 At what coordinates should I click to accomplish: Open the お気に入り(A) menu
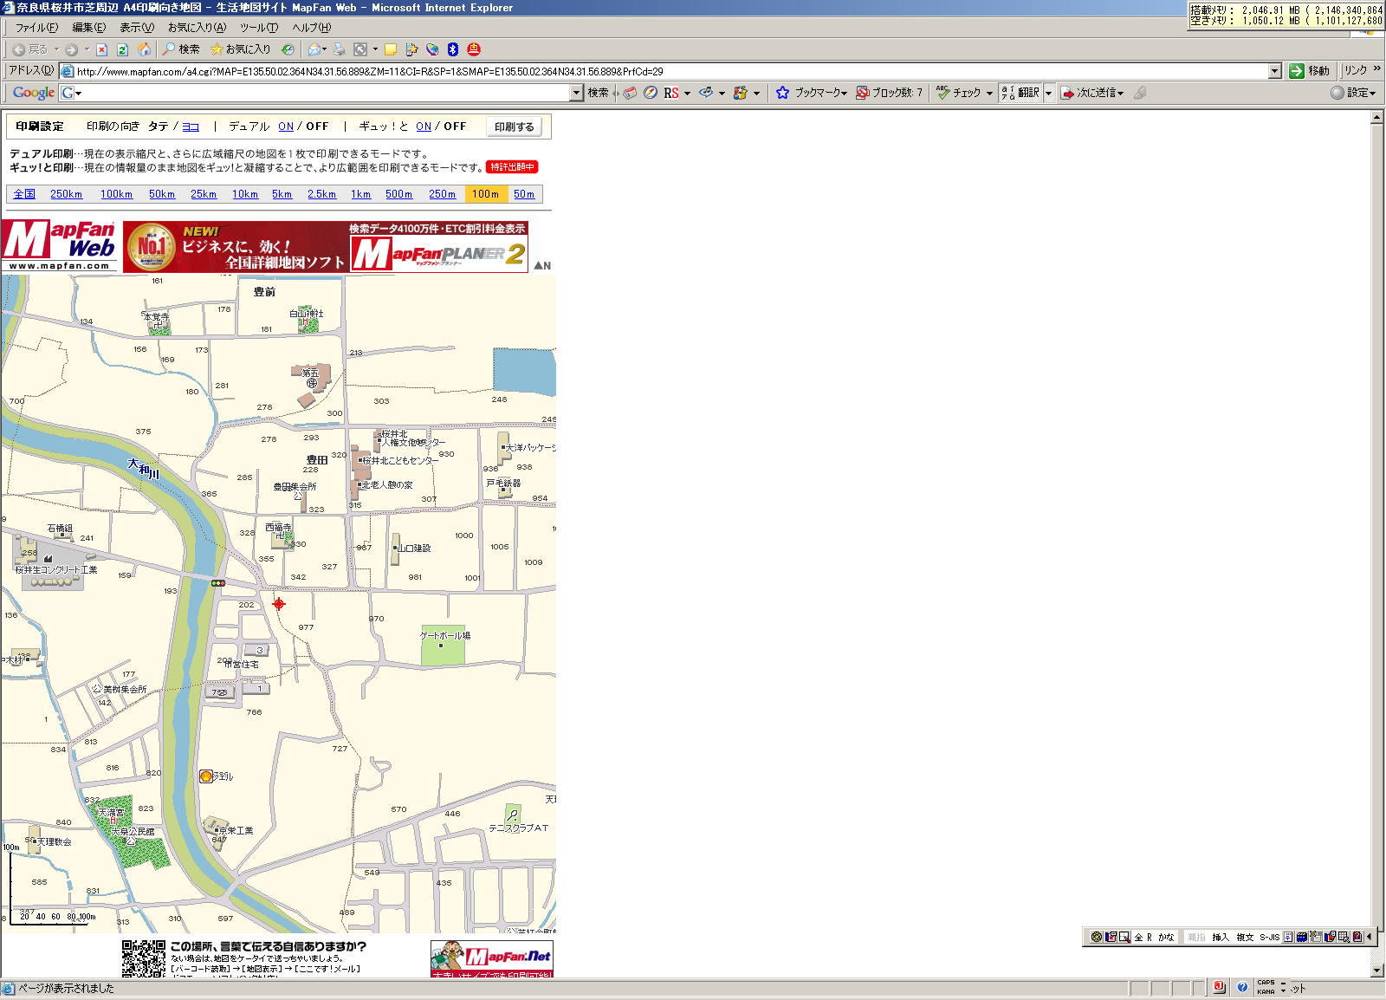(x=197, y=28)
